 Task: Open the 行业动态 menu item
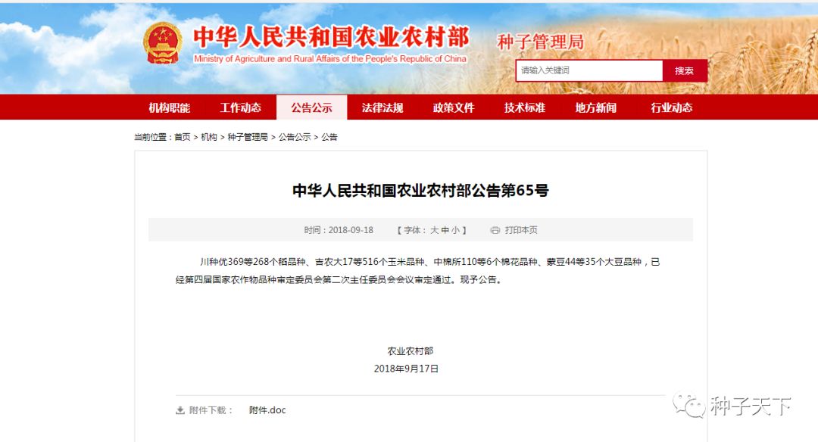671,108
